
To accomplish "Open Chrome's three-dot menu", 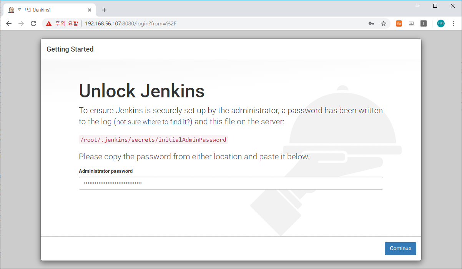I will click(x=453, y=23).
